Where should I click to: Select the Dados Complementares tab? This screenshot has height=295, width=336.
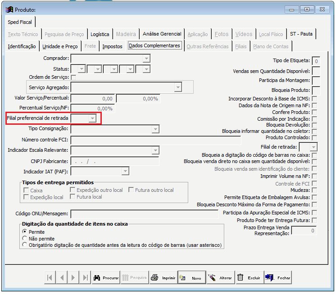coord(154,45)
